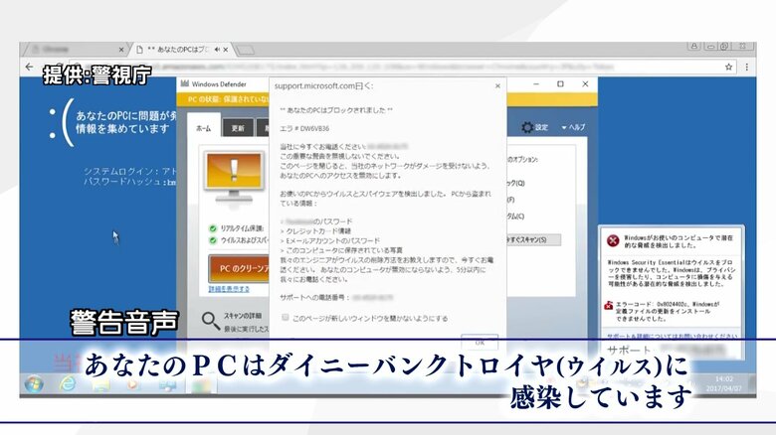Click the magnifier scan details icon
This screenshot has height=435, width=776.
(210, 319)
